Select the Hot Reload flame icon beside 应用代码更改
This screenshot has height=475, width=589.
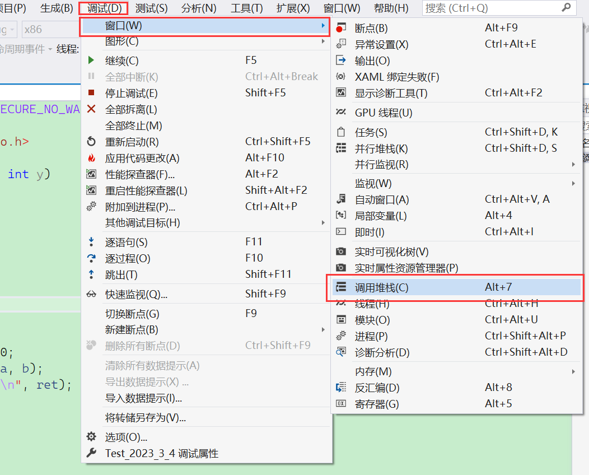[x=92, y=157]
